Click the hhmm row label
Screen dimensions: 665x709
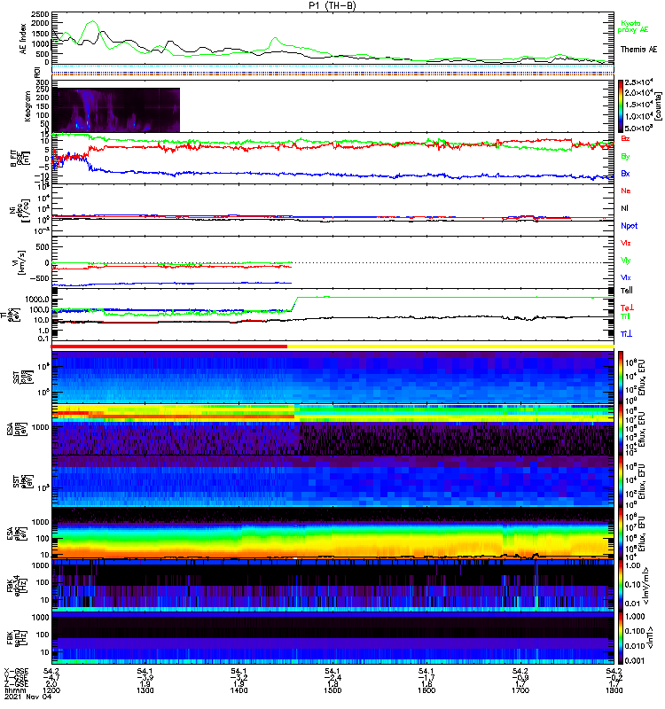tap(15, 690)
